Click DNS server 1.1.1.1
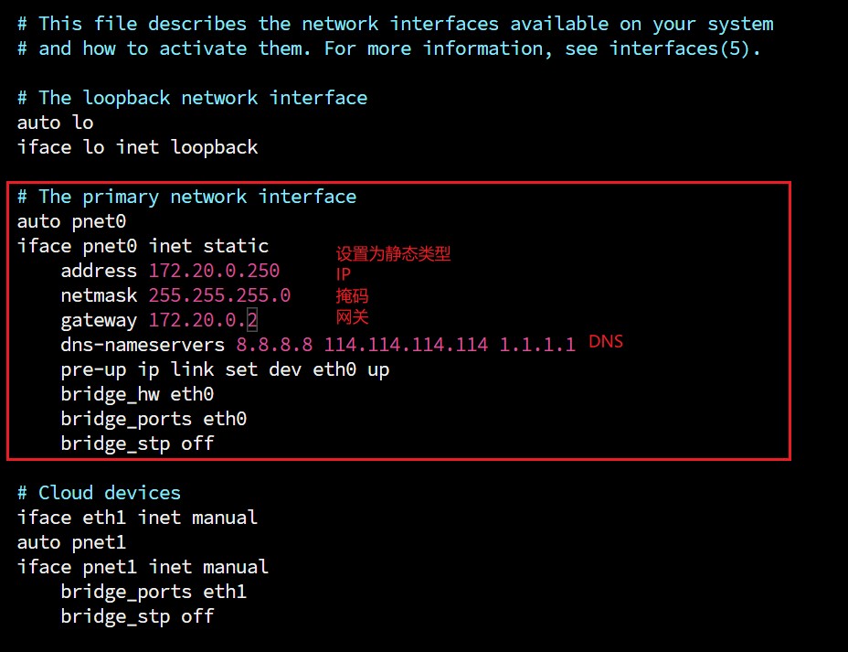848x652 pixels. 537,345
